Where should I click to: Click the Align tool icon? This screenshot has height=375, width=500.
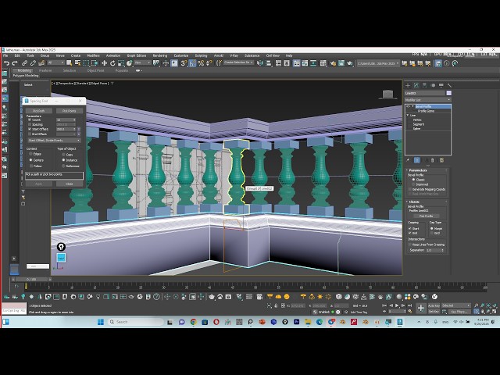[x=269, y=63]
